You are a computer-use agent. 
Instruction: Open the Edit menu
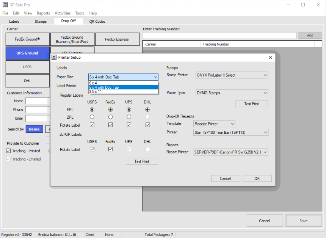[16, 13]
